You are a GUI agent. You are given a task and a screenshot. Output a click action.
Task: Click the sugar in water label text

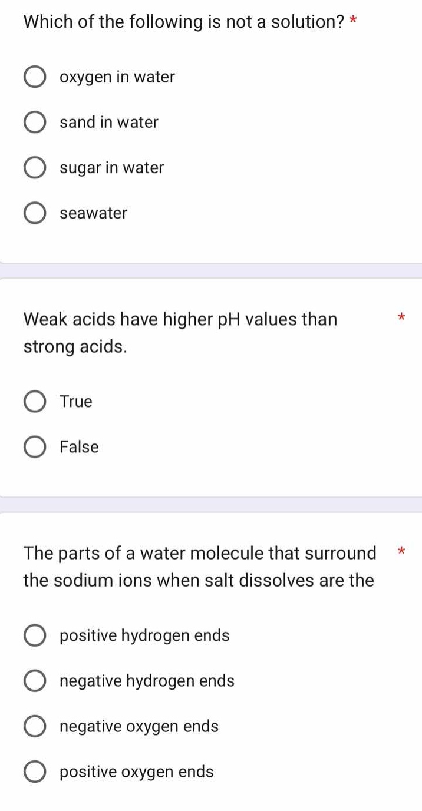pos(111,167)
